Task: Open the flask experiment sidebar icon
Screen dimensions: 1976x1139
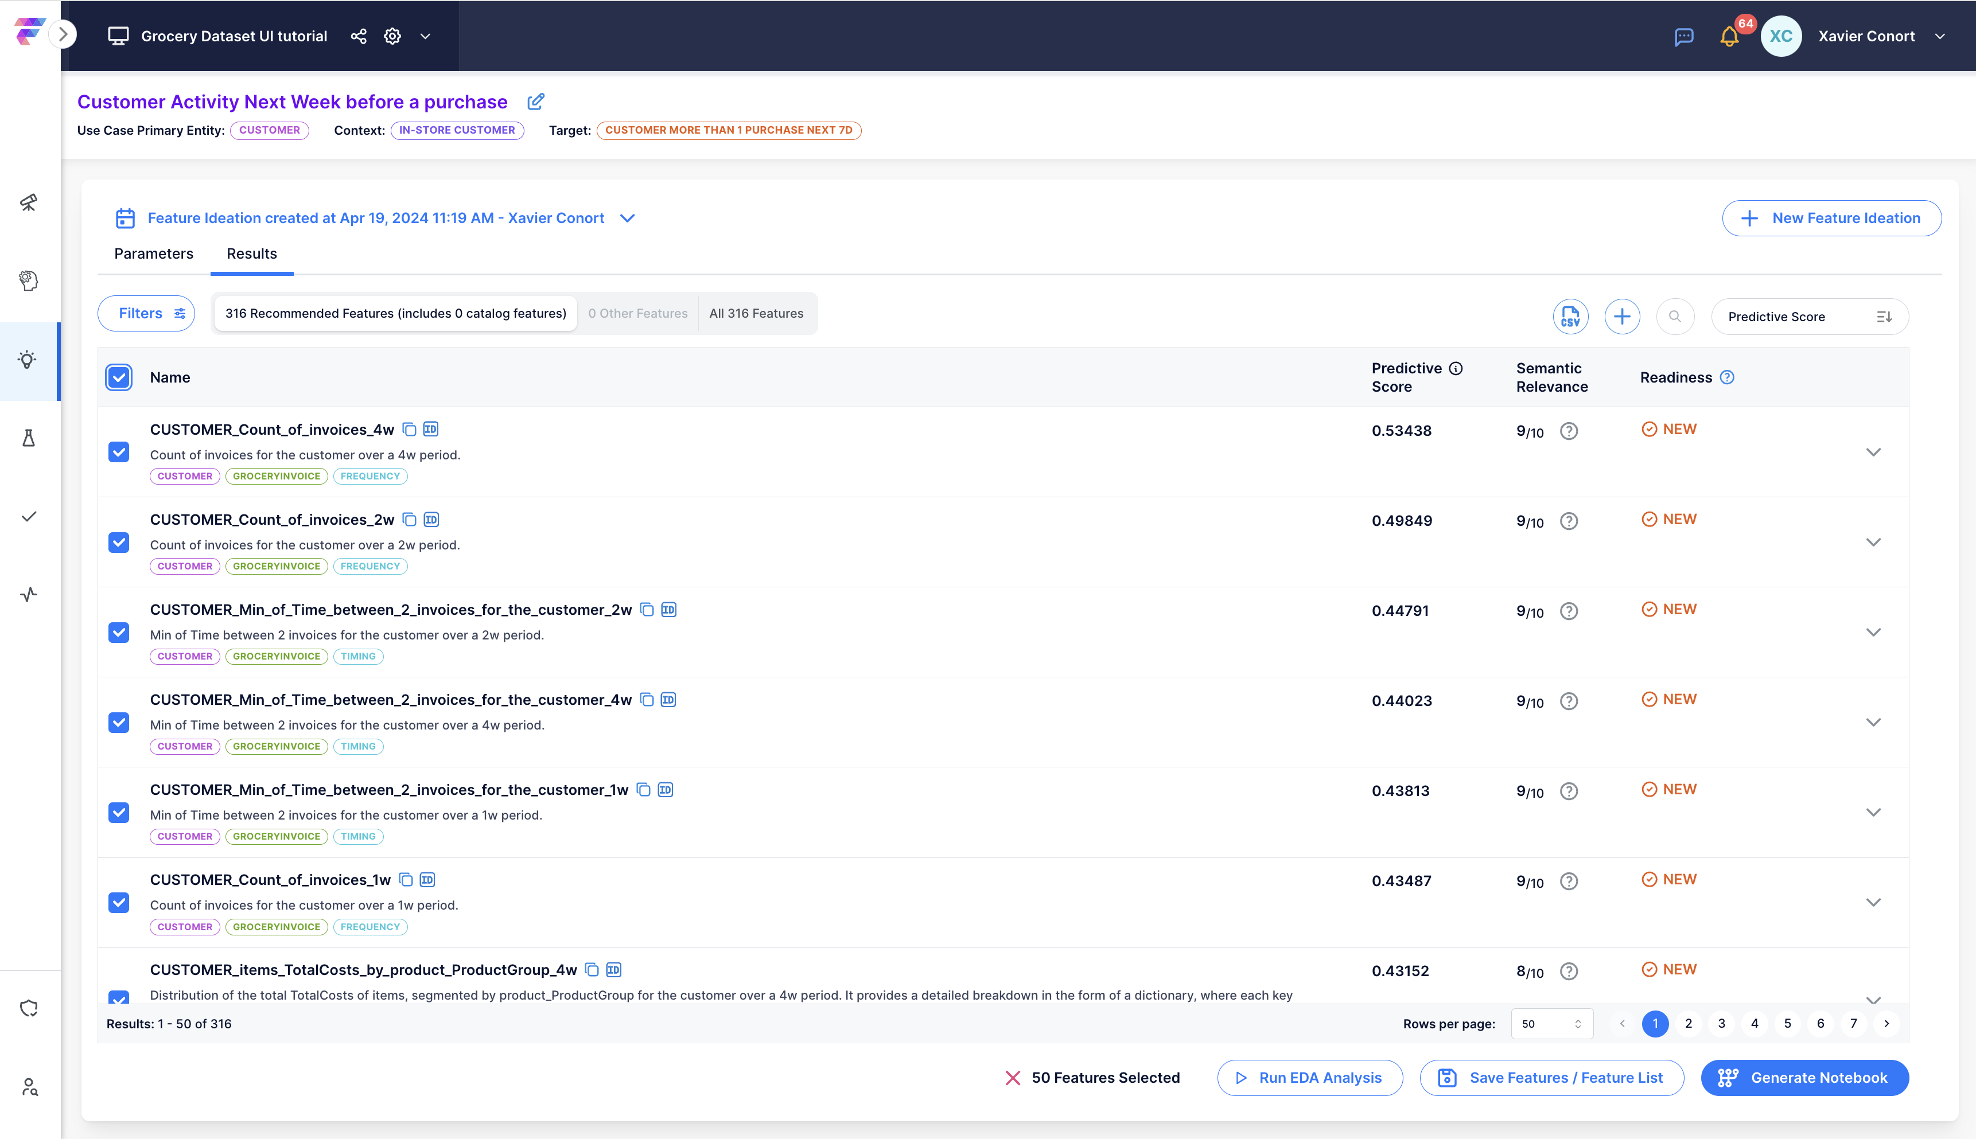Action: 29,438
